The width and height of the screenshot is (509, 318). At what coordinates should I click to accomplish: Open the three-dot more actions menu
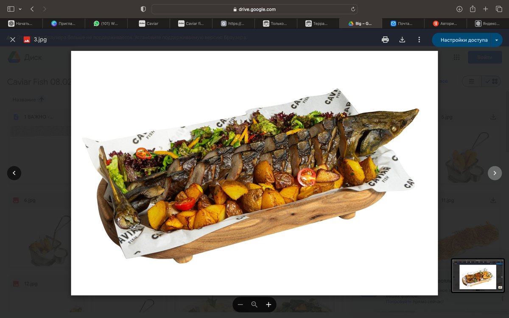coord(419,39)
